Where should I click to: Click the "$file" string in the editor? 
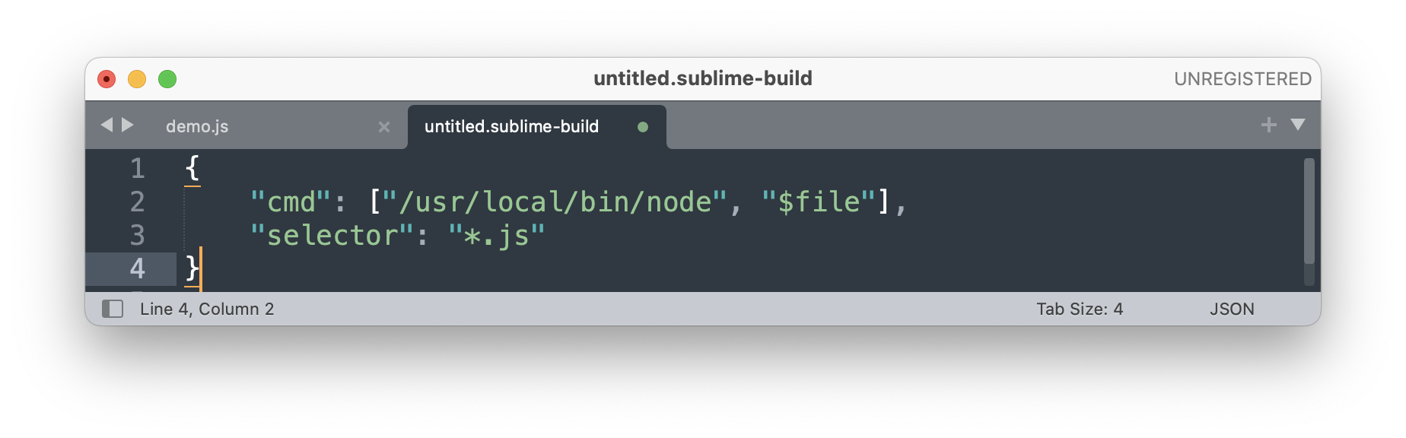[x=819, y=202]
